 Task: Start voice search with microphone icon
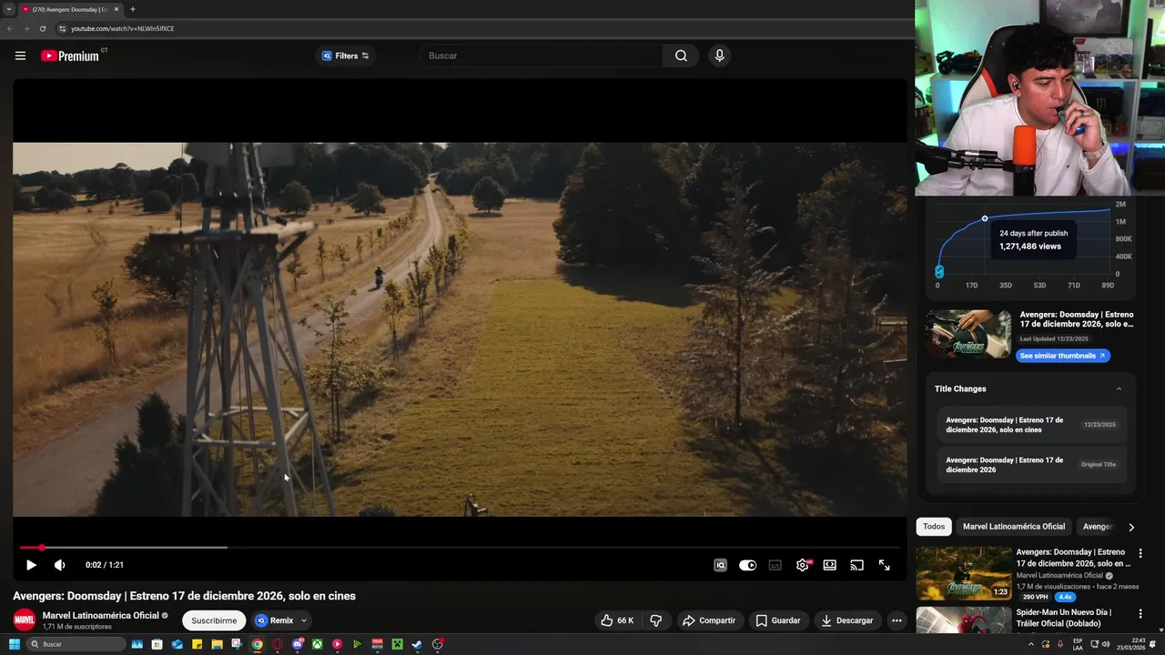(719, 55)
